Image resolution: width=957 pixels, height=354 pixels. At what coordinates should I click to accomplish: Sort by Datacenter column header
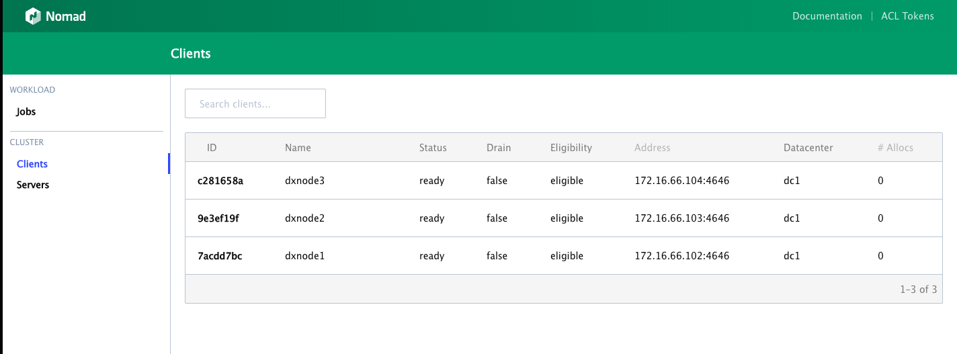click(808, 148)
